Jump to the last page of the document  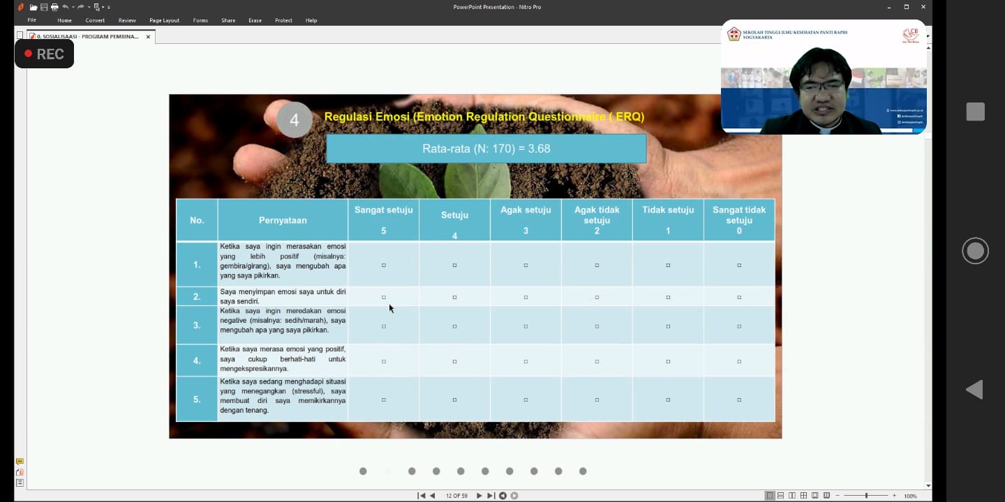point(491,496)
